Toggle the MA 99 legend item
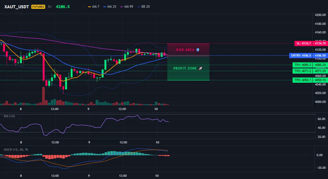Image resolution: width=328 pixels, height=179 pixels. pyautogui.click(x=127, y=7)
